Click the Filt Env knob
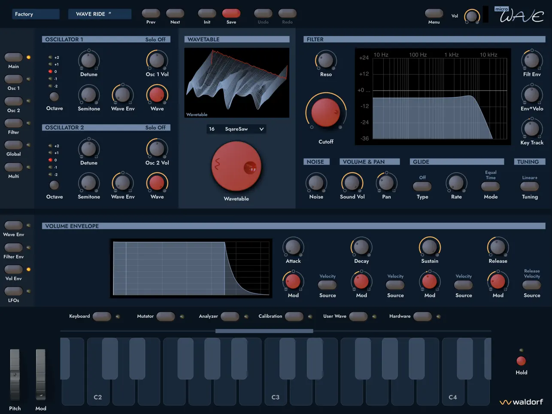Viewport: 552px width, 414px height. (x=531, y=60)
